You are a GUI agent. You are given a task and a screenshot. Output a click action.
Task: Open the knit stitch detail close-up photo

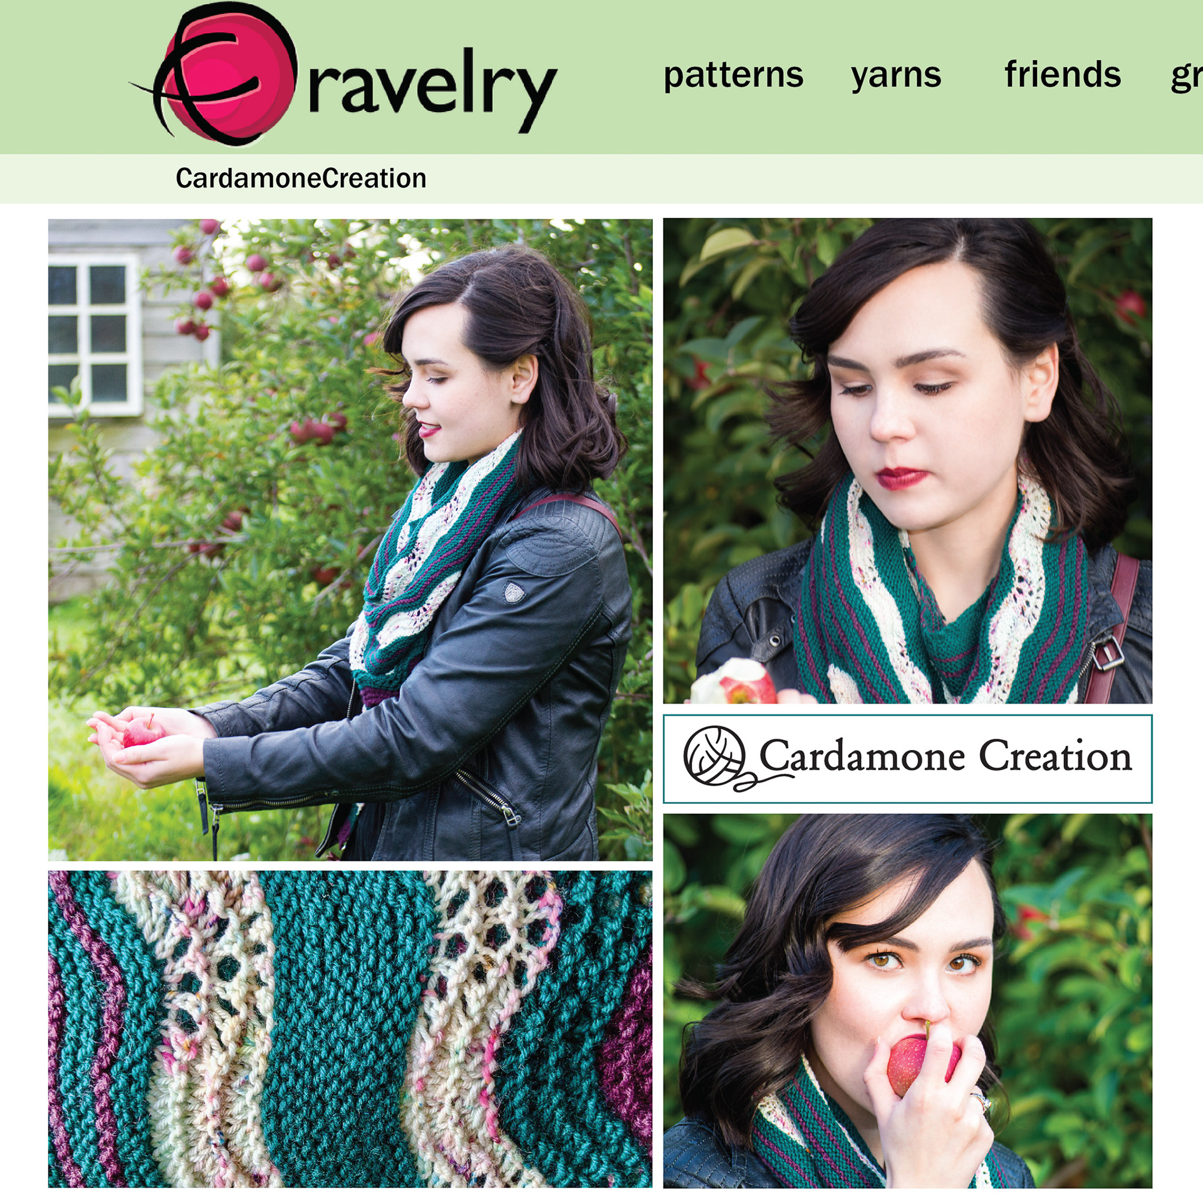(x=350, y=1029)
